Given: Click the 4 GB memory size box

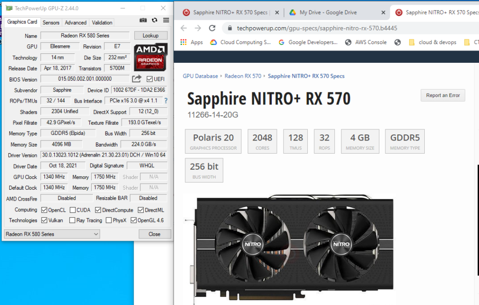Looking at the screenshot, I should [x=360, y=141].
